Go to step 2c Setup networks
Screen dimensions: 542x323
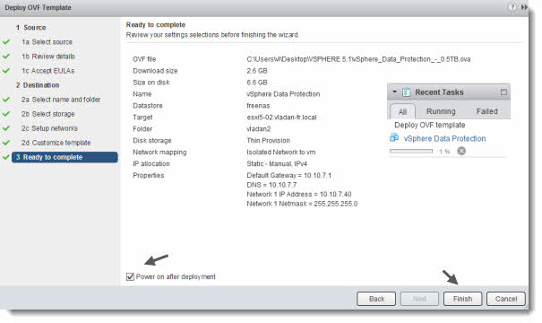(49, 128)
